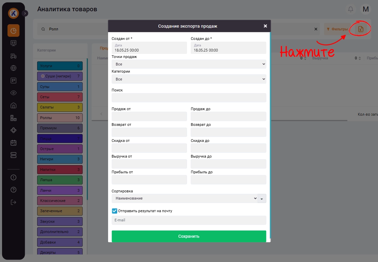Click the globe icon in sidebar
Image resolution: width=378 pixels, height=262 pixels.
[14, 68]
